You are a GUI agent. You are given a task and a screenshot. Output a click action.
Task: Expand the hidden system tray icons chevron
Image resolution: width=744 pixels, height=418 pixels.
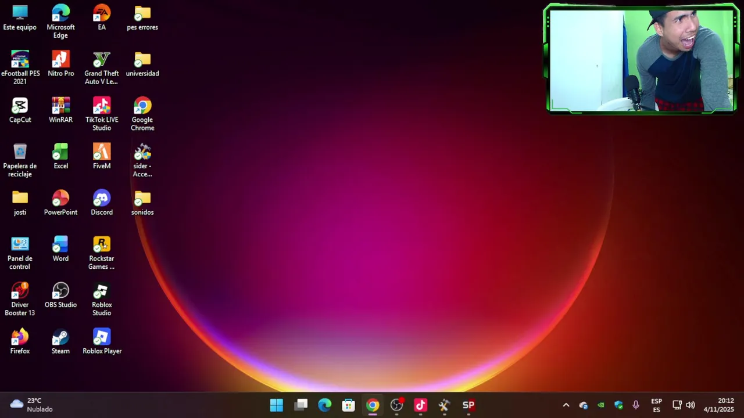point(566,405)
